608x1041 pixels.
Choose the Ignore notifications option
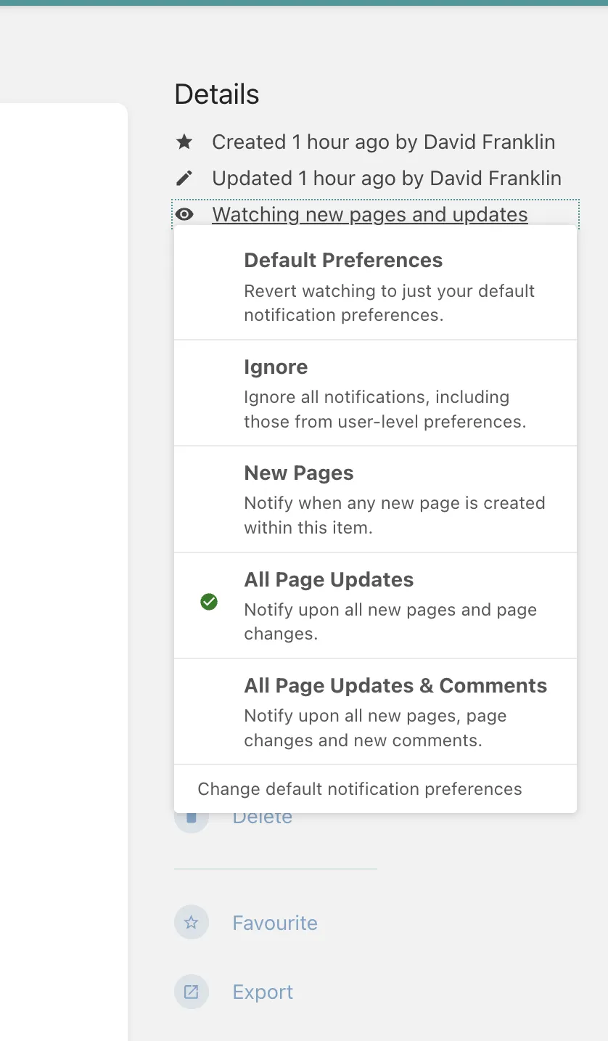pos(375,393)
